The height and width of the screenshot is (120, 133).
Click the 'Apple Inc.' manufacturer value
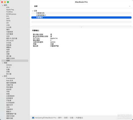coord(54,38)
